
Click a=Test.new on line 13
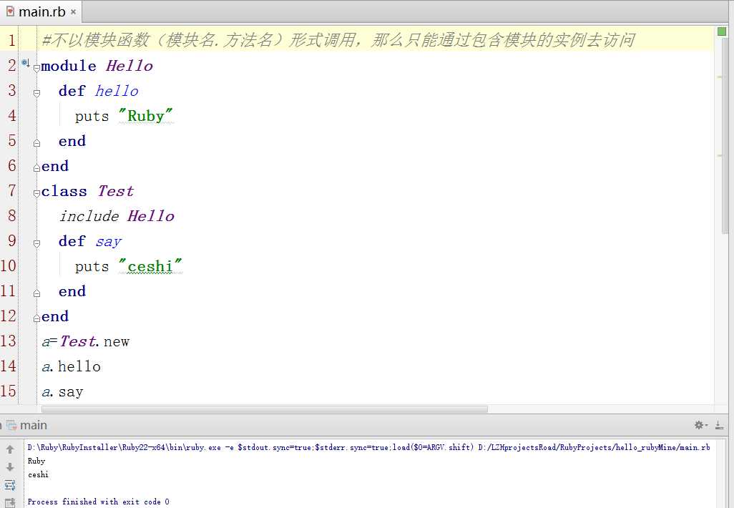86,341
